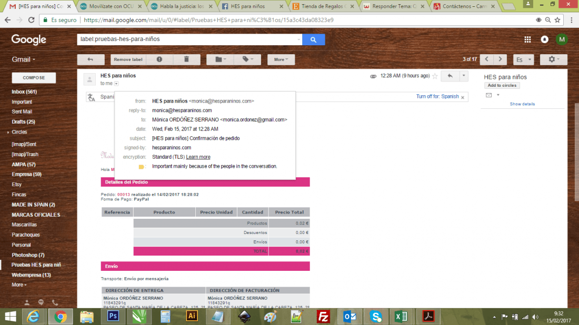Image resolution: width=579 pixels, height=325 pixels.
Task: Open Drafts (25) folder
Action: (23, 121)
